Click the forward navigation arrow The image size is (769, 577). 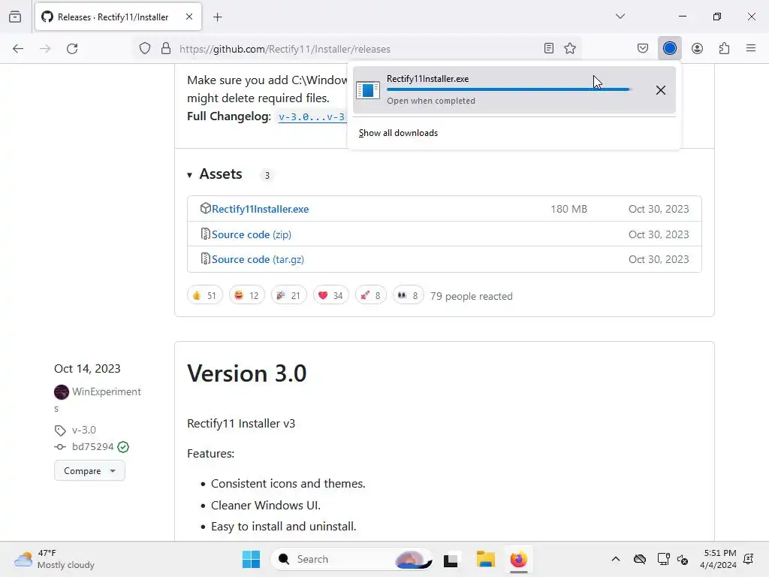pos(45,49)
